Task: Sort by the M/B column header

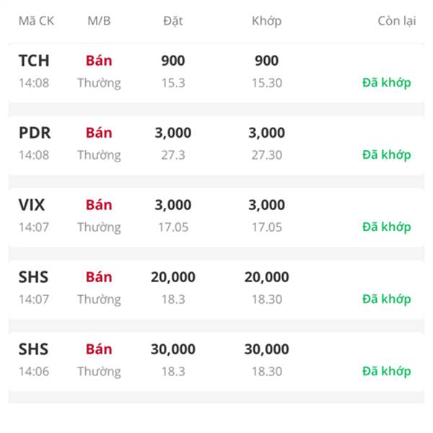Action: pos(99,20)
